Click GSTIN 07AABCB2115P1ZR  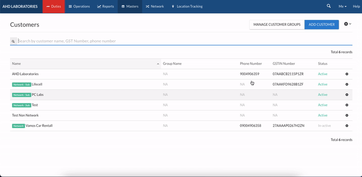pyautogui.click(x=288, y=74)
